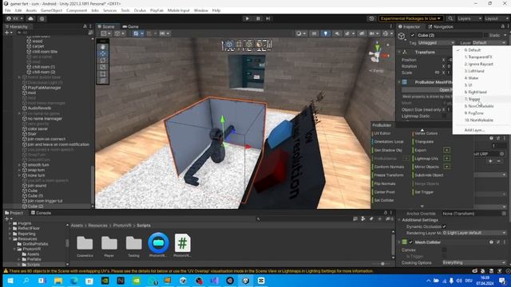Toggle the Lightmap Static checkbox
The image size is (511, 287).
click(x=444, y=116)
